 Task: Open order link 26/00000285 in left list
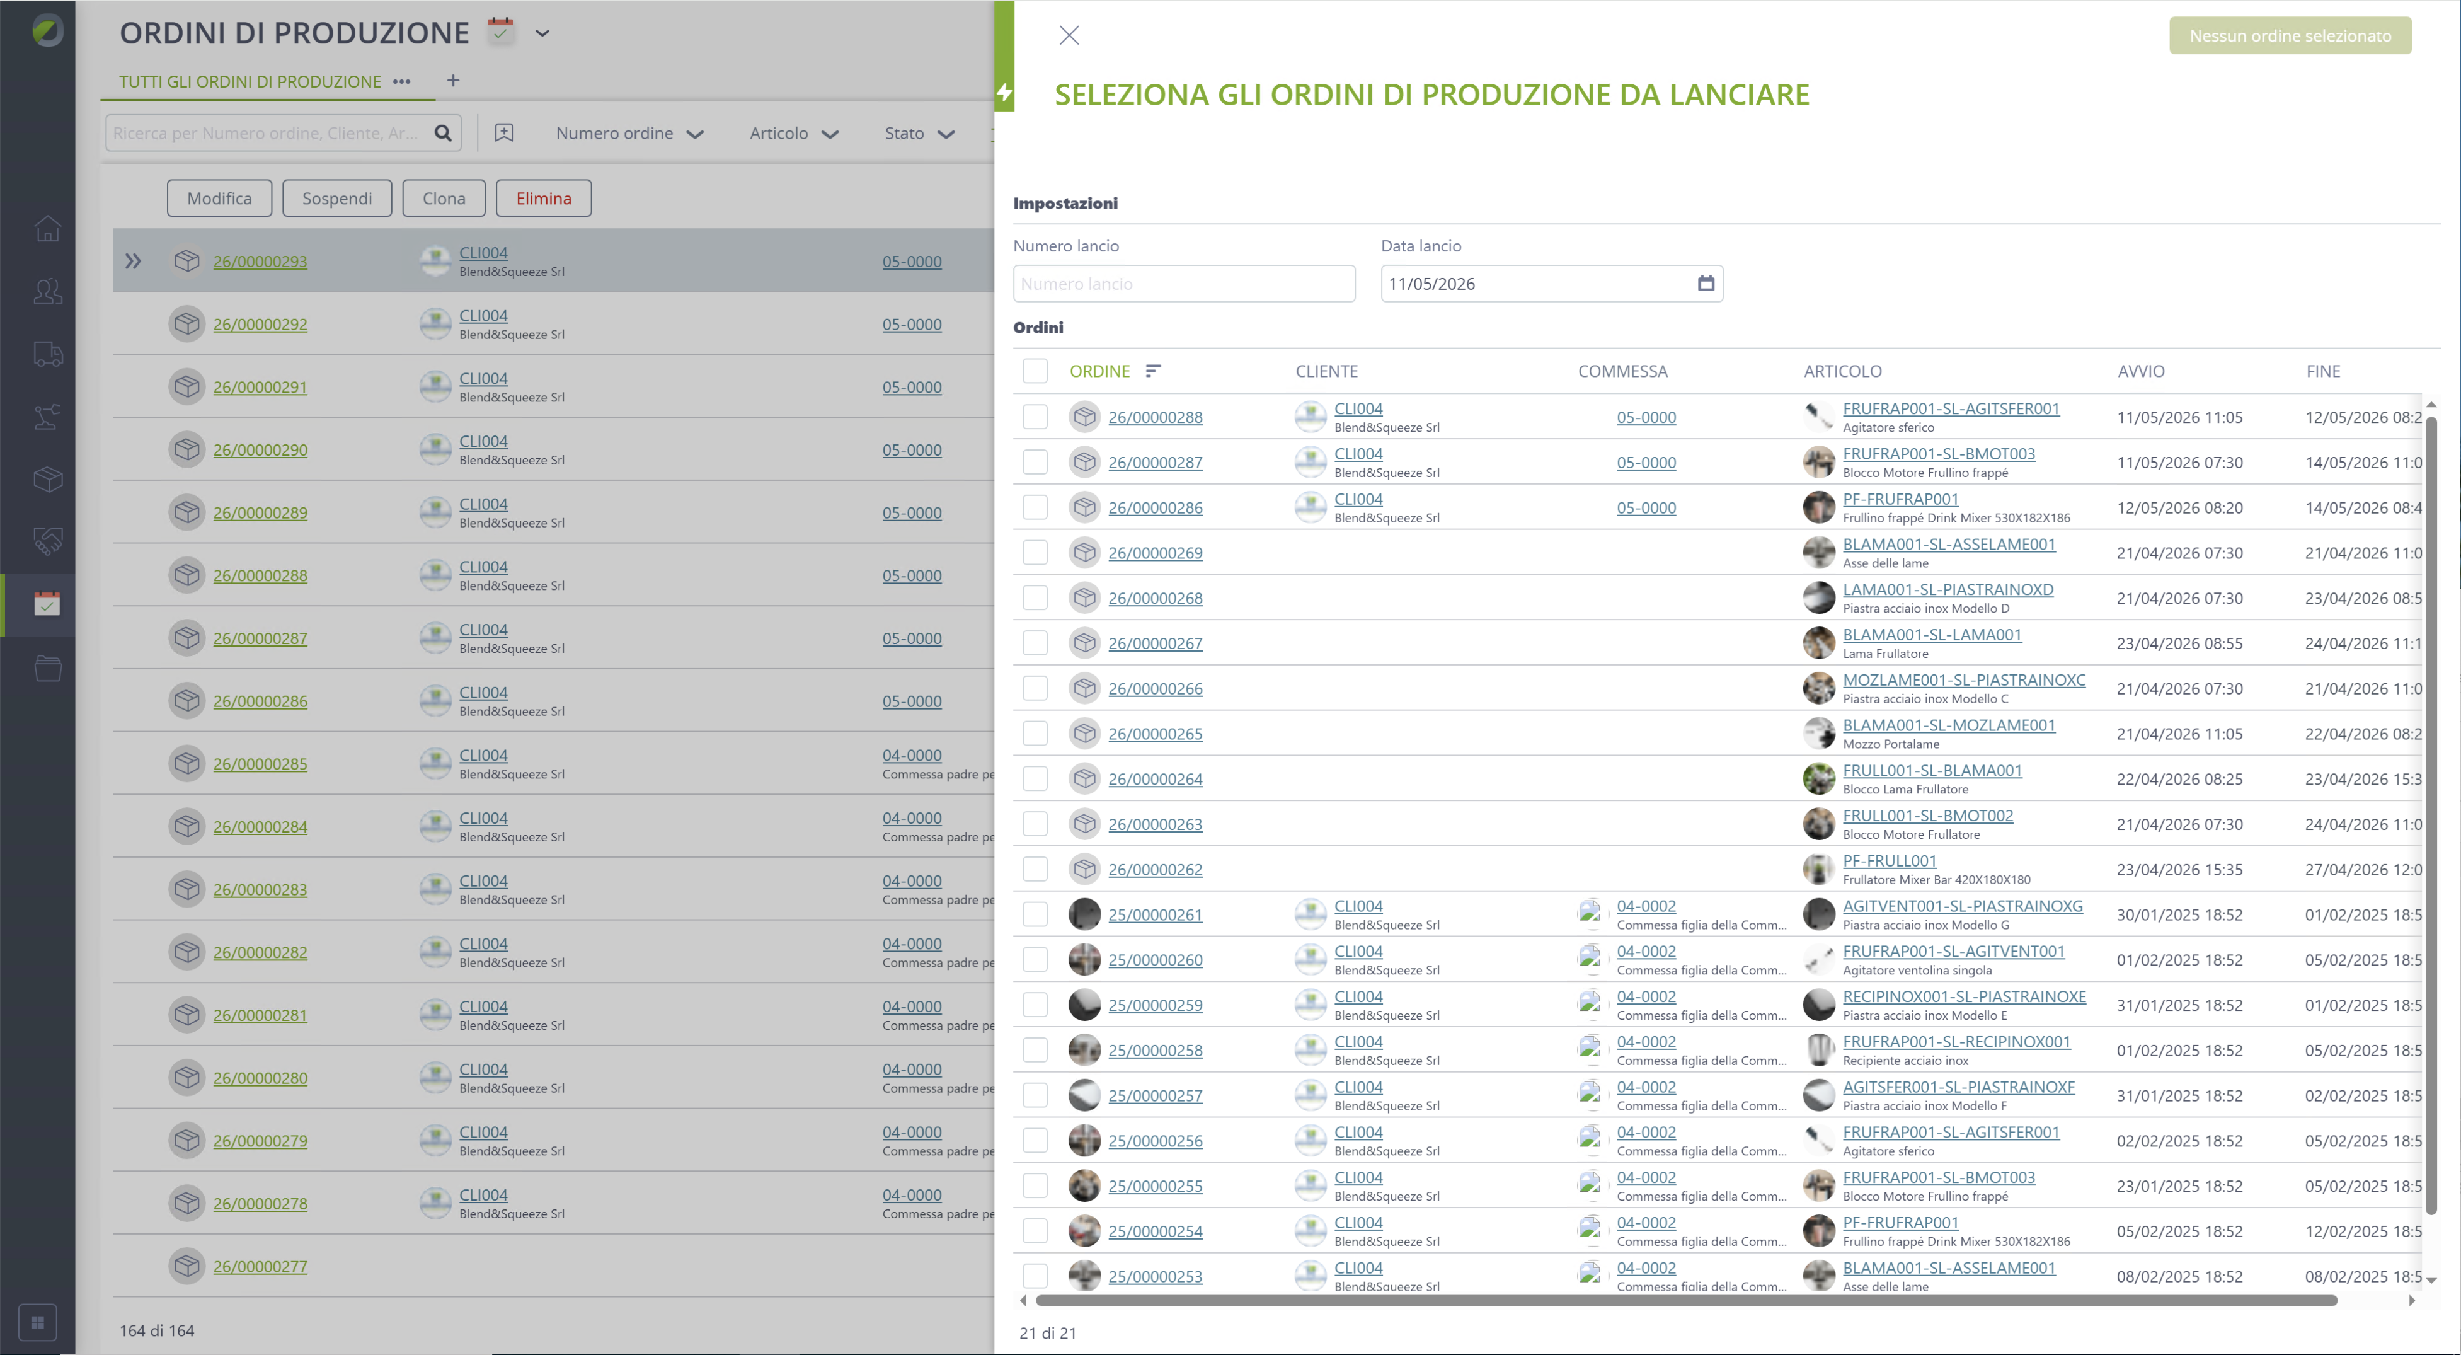260,763
